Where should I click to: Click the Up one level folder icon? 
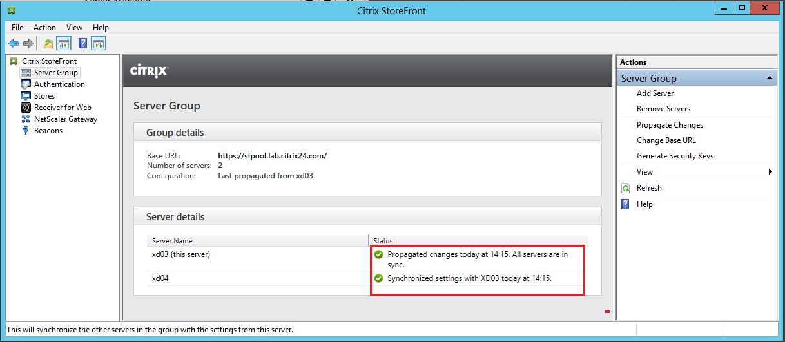[48, 44]
